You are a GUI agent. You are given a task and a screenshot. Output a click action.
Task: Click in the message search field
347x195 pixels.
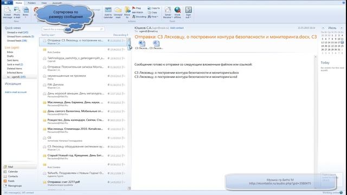coord(73,29)
